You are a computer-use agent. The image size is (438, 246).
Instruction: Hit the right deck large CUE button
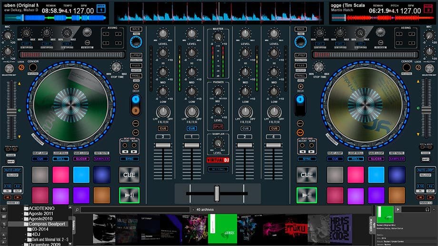pos(307,175)
